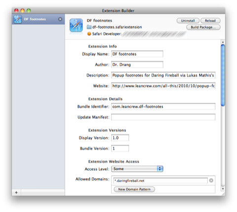Click the Website URL field
The width and height of the screenshot is (237, 212).
[163, 86]
